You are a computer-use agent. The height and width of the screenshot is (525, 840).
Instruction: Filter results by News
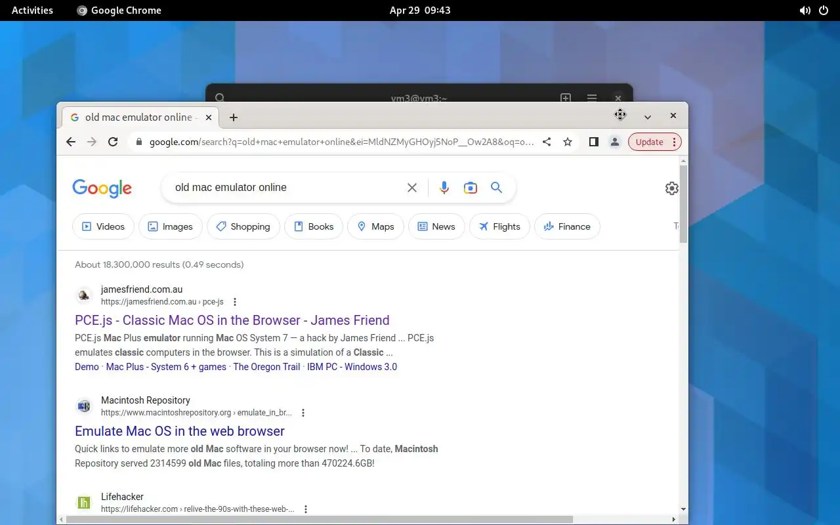point(436,226)
